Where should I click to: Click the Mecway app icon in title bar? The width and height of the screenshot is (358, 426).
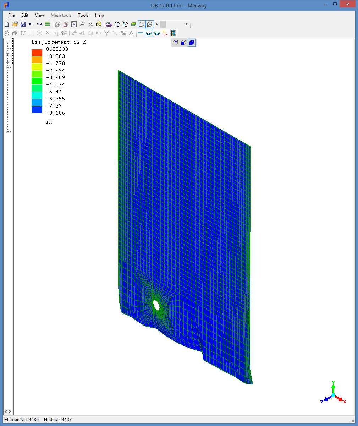(6, 5)
